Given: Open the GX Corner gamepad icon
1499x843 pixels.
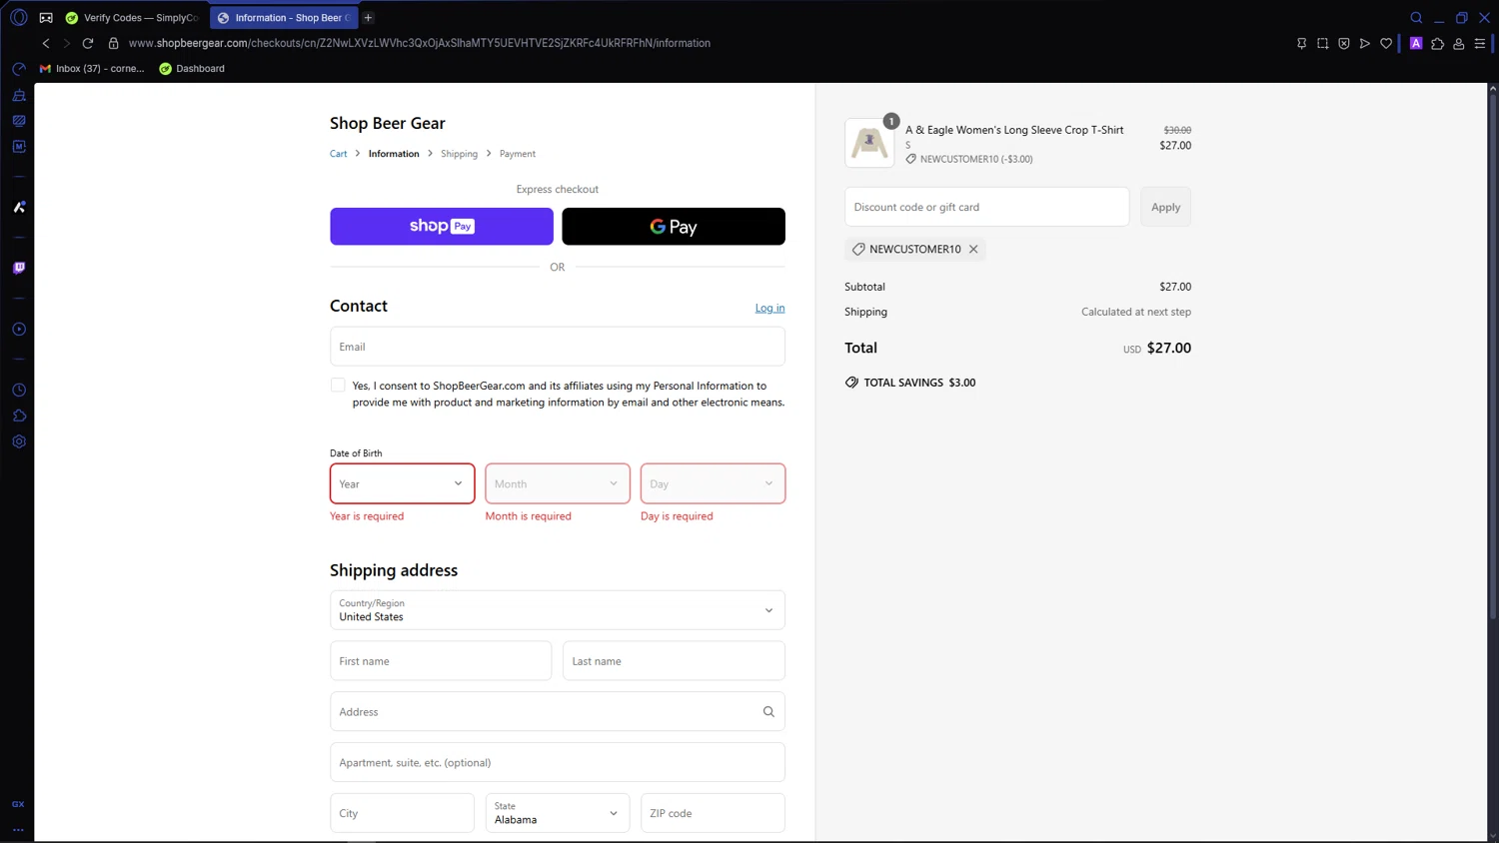Looking at the screenshot, I should pos(46,17).
